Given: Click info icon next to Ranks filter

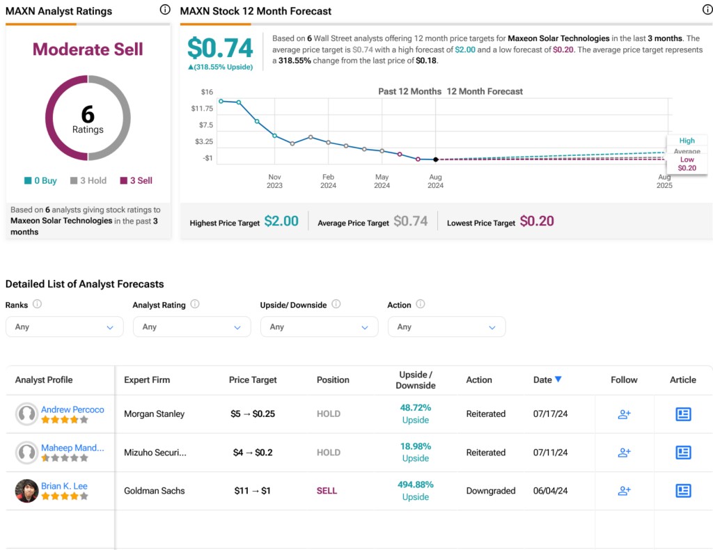Looking at the screenshot, I should (37, 304).
